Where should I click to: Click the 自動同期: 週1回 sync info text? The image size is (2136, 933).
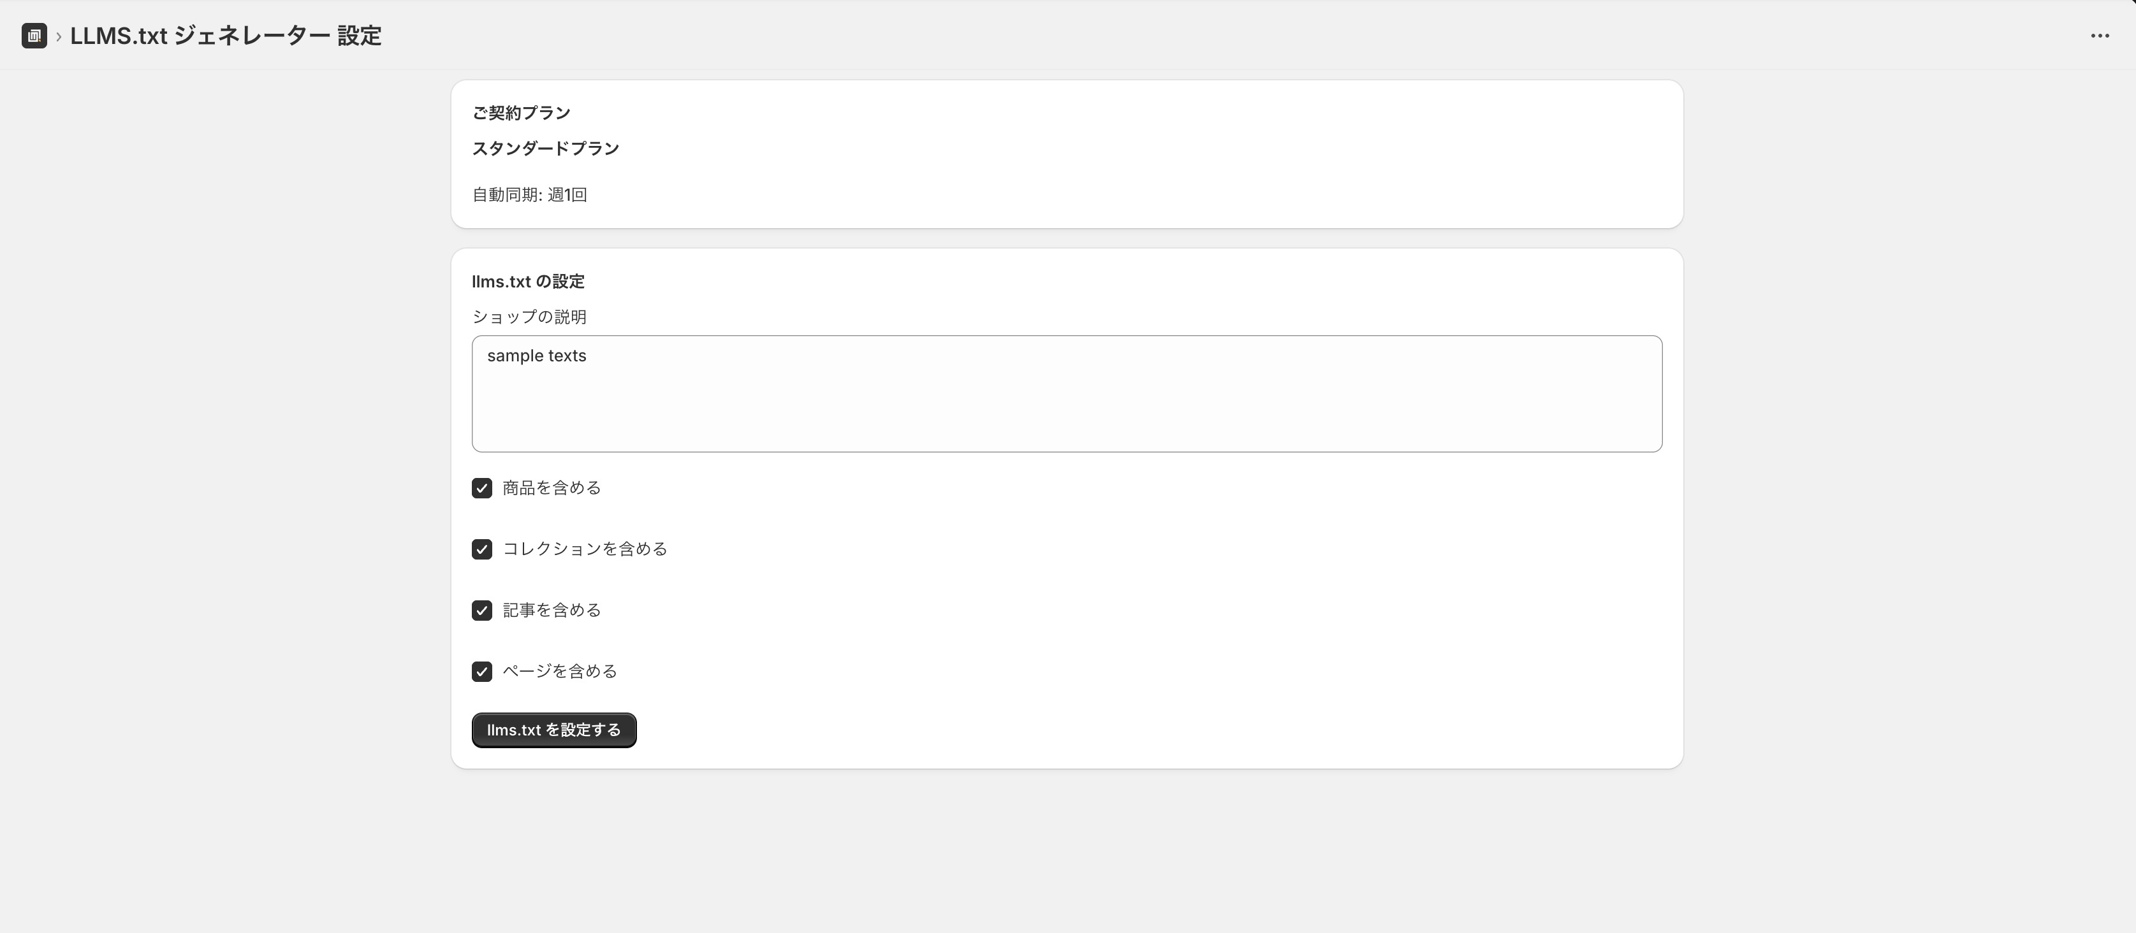point(530,195)
